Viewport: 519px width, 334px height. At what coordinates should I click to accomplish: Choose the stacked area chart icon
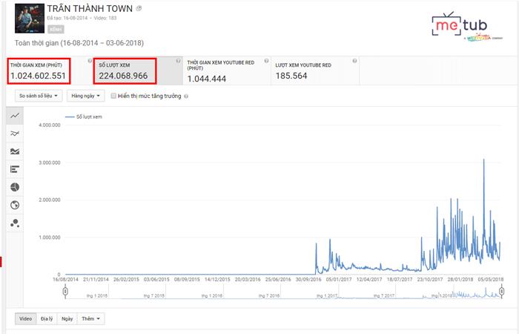click(x=15, y=151)
